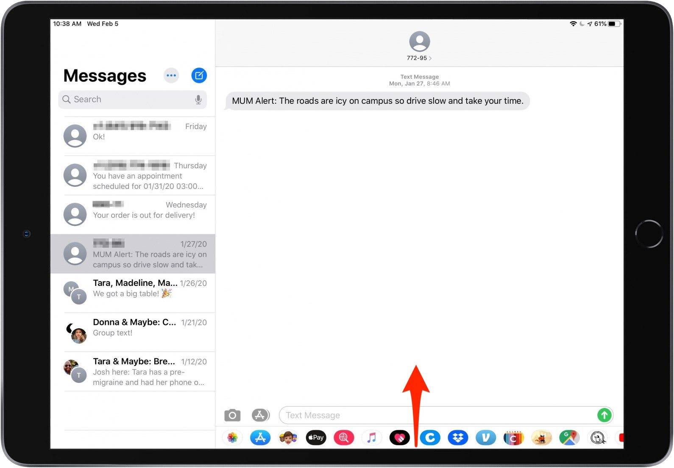Select the MUM Alert conversation from 1/27/20

click(133, 254)
